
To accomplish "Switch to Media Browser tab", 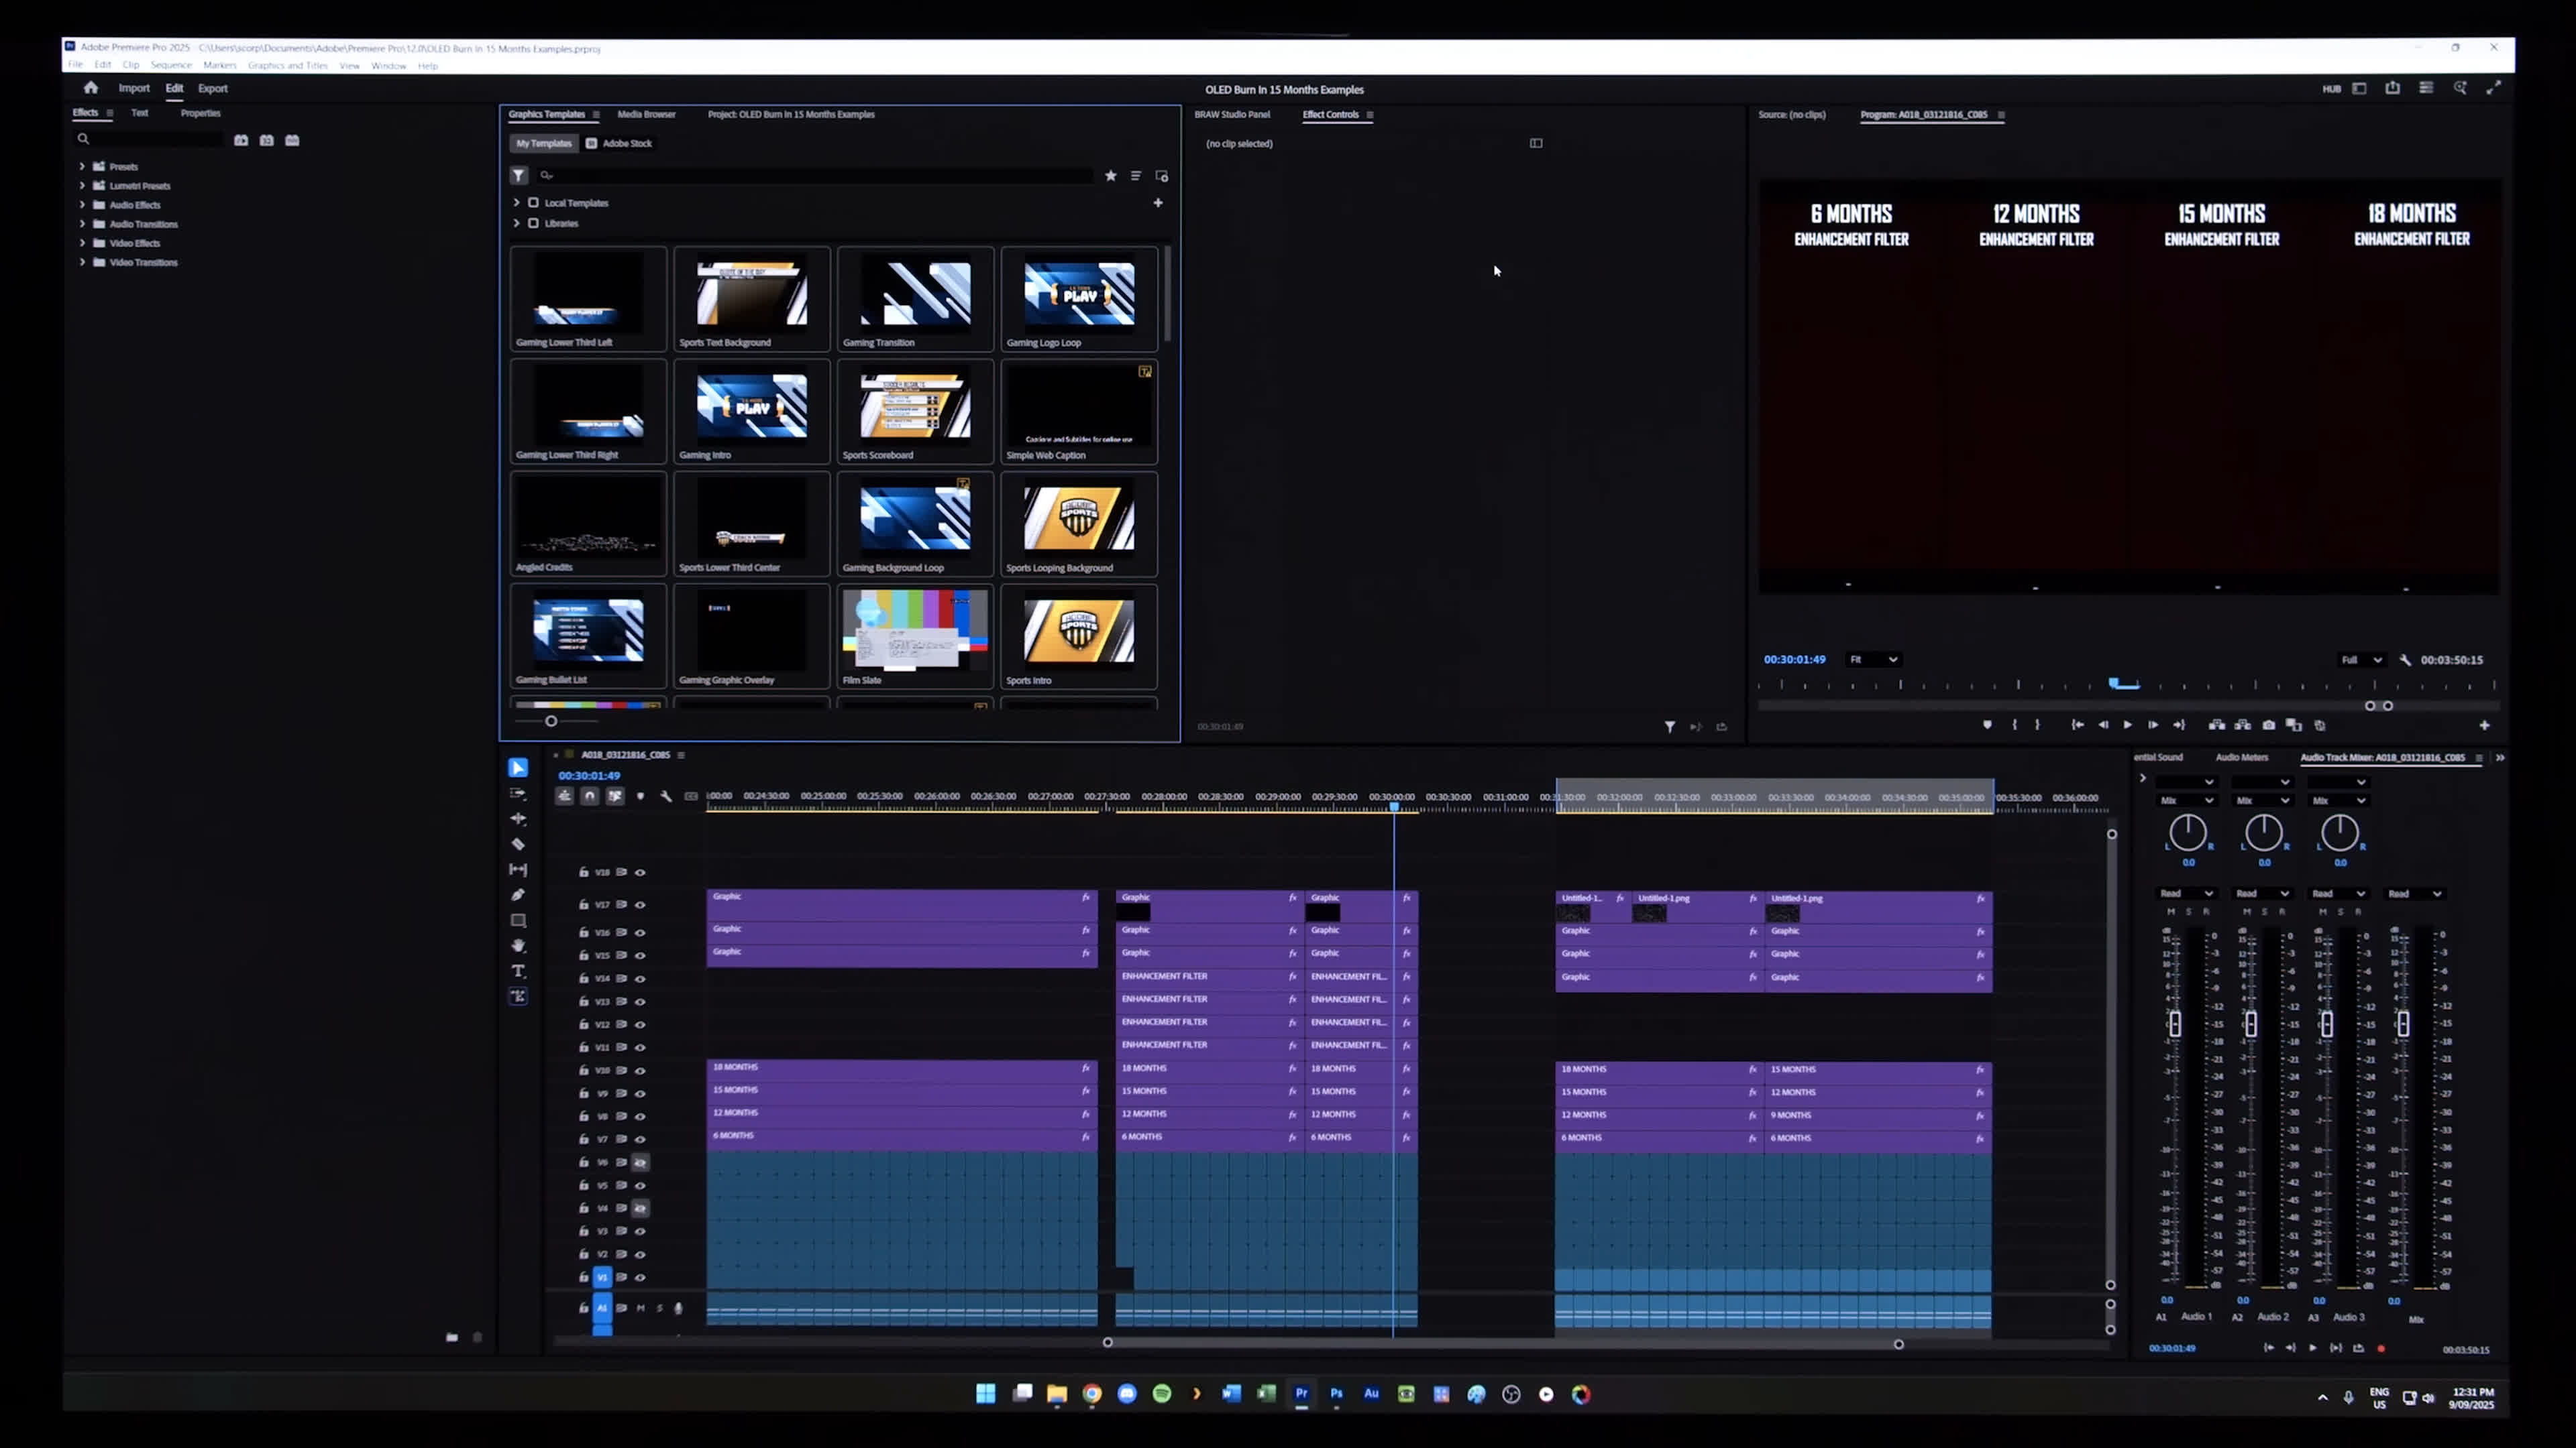I will click(646, 114).
